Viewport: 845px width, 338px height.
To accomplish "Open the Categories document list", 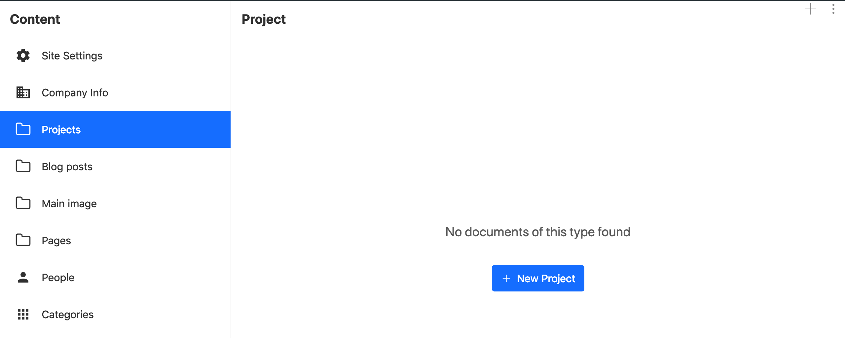I will click(x=67, y=314).
